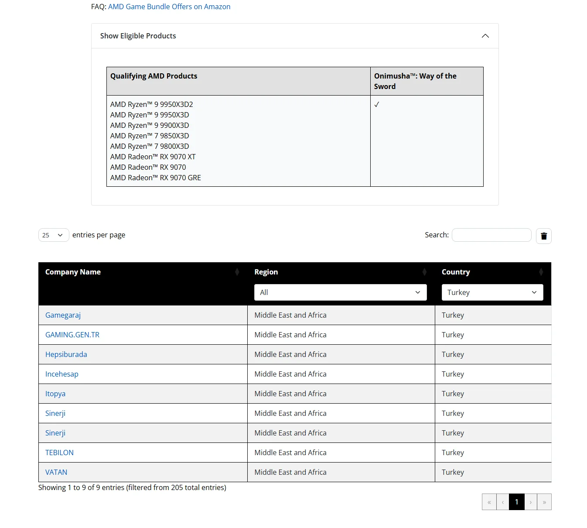Click the 'entries per page' label
The image size is (587, 528).
(99, 235)
